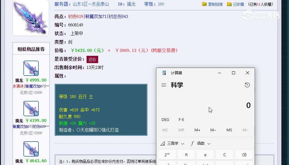289x165 pixels.
Task: Click the pi constant key
Action: click(186, 155)
